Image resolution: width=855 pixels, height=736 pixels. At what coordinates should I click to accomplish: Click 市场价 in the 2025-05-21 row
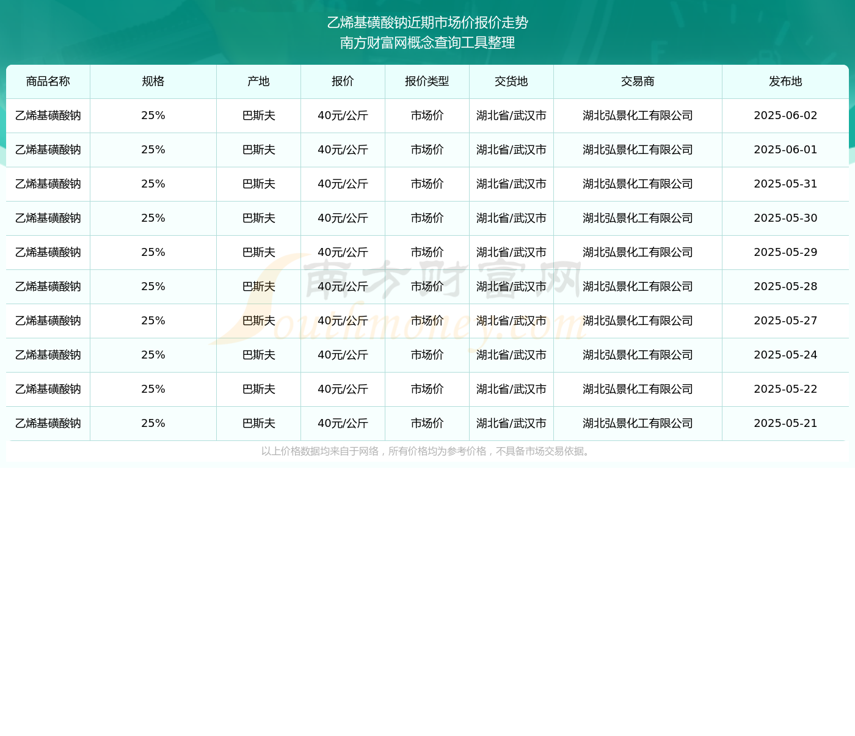pos(427,423)
